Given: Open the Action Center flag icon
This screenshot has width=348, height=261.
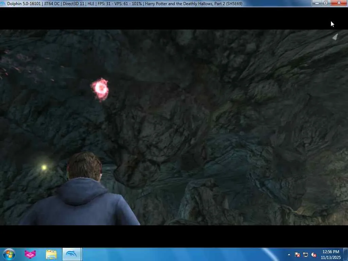Looking at the screenshot, I should (x=297, y=255).
